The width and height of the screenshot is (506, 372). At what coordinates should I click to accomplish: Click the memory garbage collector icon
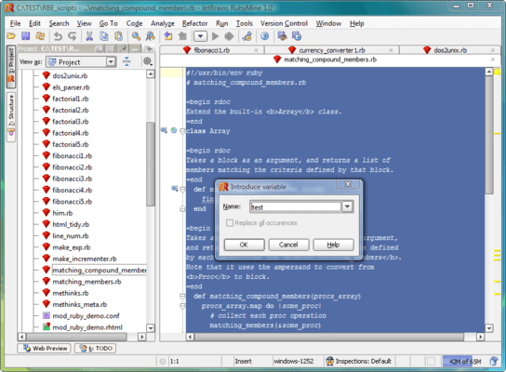pos(494,361)
